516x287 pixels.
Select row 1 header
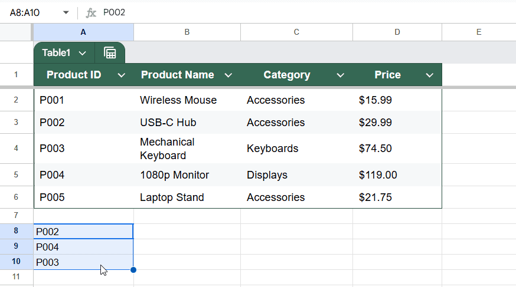point(16,75)
